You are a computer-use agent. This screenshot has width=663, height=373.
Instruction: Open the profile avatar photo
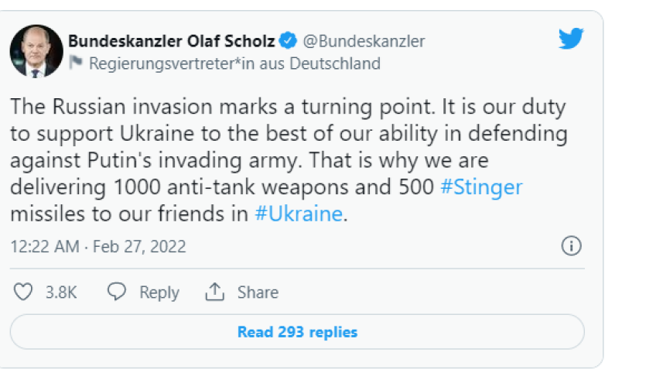[36, 51]
